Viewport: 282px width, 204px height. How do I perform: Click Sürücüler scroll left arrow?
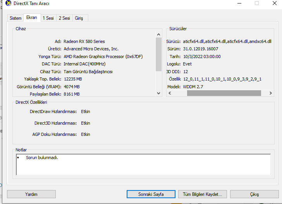pyautogui.click(x=170, y=93)
